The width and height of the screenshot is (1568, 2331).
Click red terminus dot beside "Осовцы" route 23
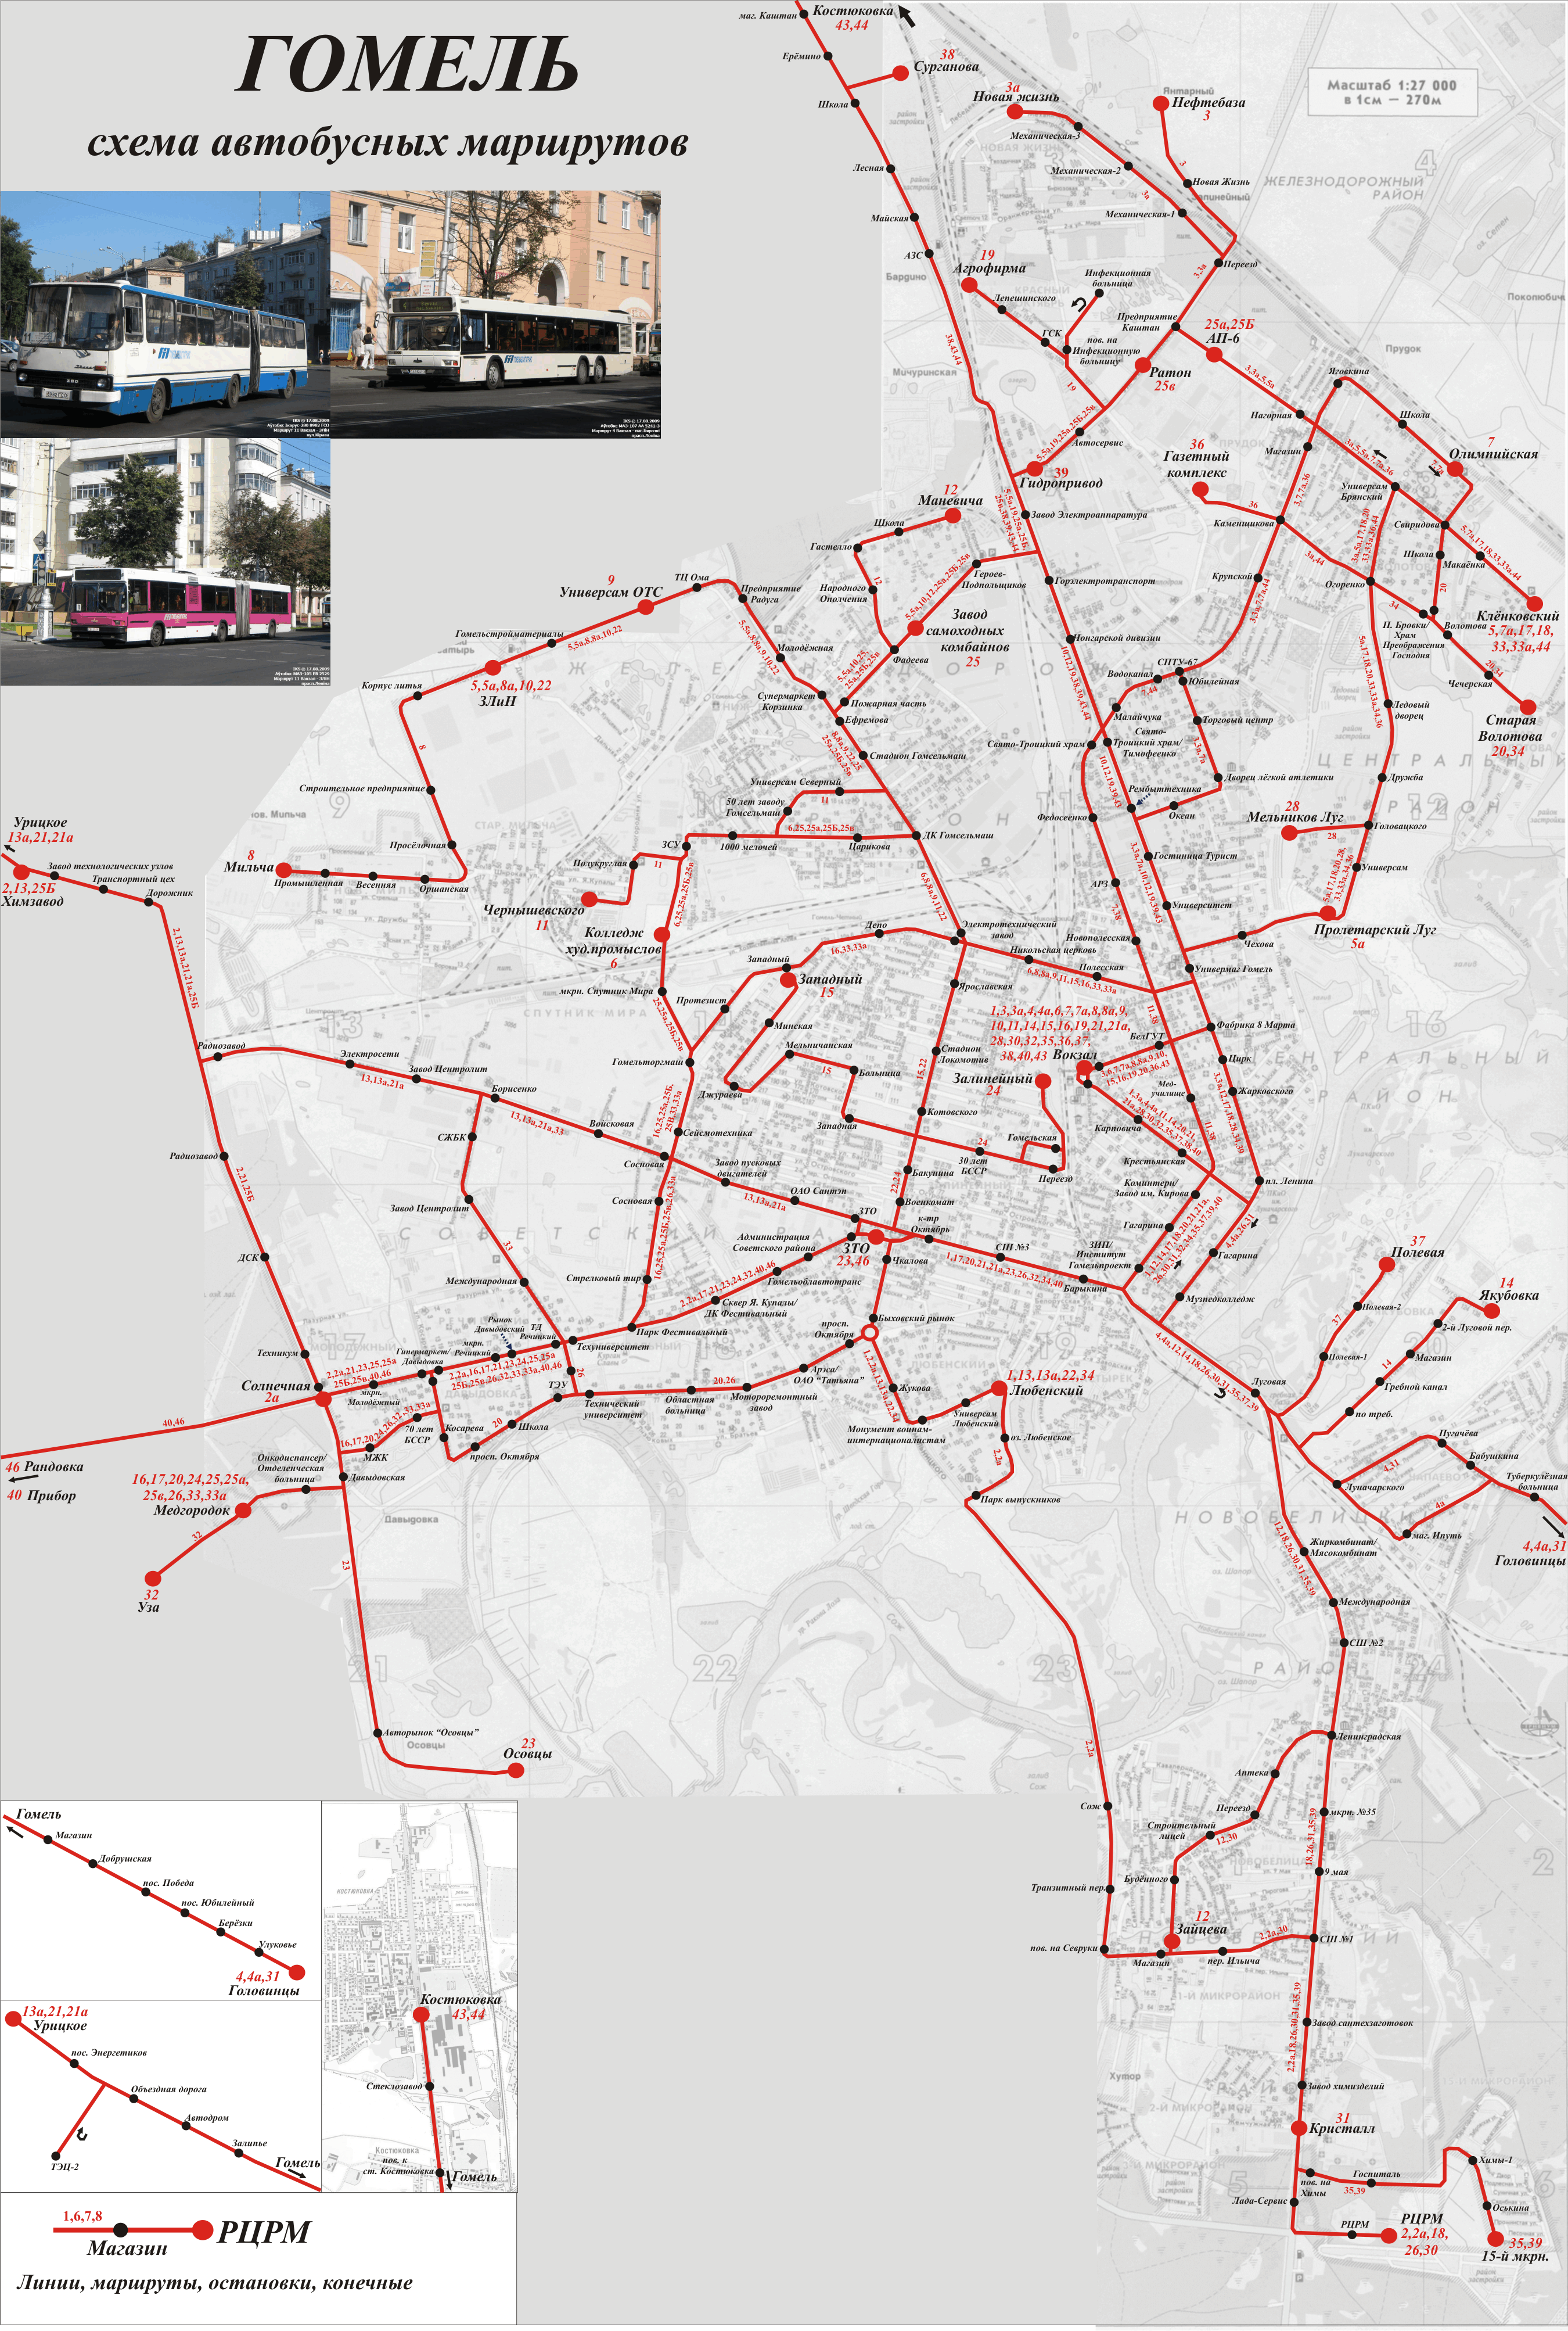coord(516,1770)
